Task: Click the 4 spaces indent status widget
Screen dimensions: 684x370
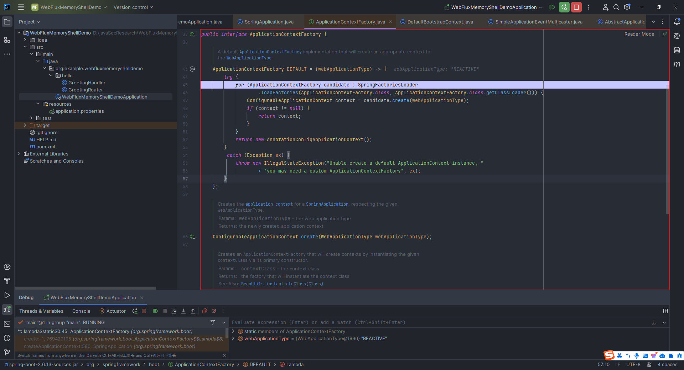Action: click(x=667, y=364)
